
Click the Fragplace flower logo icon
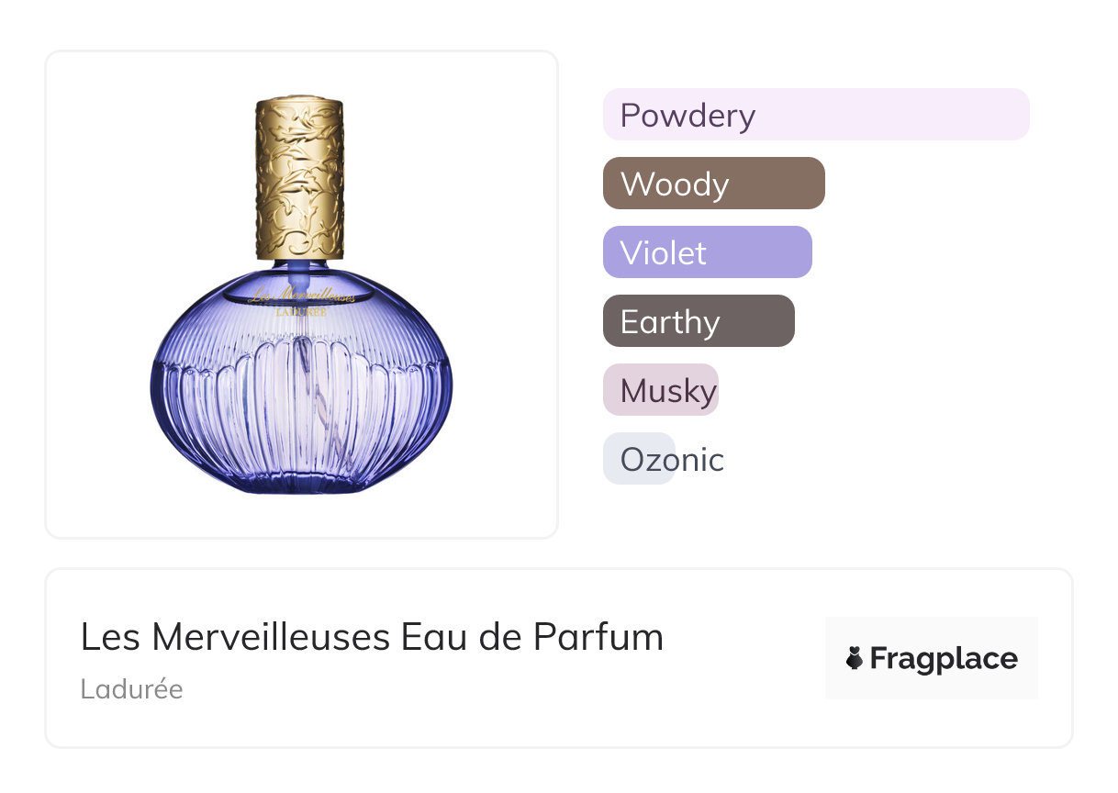[x=855, y=658]
